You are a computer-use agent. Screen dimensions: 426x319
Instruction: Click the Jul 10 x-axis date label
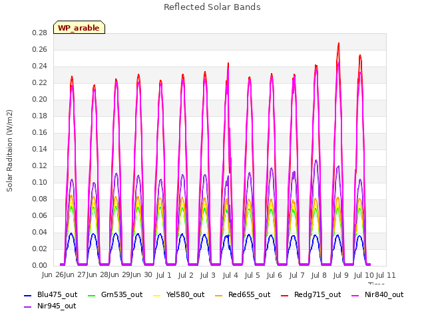364,275
